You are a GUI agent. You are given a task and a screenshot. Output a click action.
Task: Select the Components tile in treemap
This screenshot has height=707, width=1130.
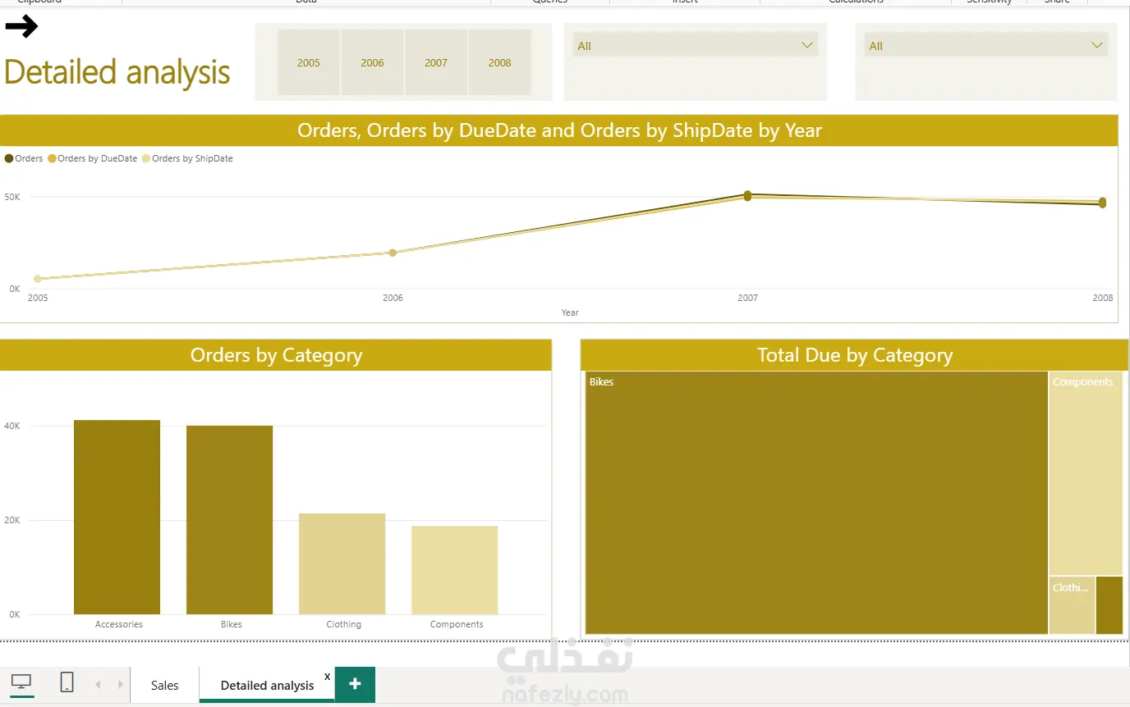1086,474
